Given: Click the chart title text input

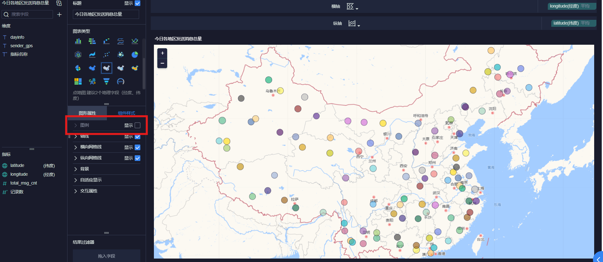Looking at the screenshot, I should pos(106,14).
